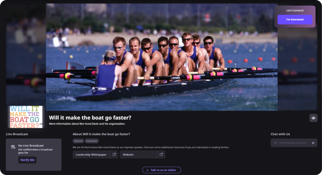This screenshot has height=175, width=322.
Task: Open the Website resource button
Action: tap(138, 155)
